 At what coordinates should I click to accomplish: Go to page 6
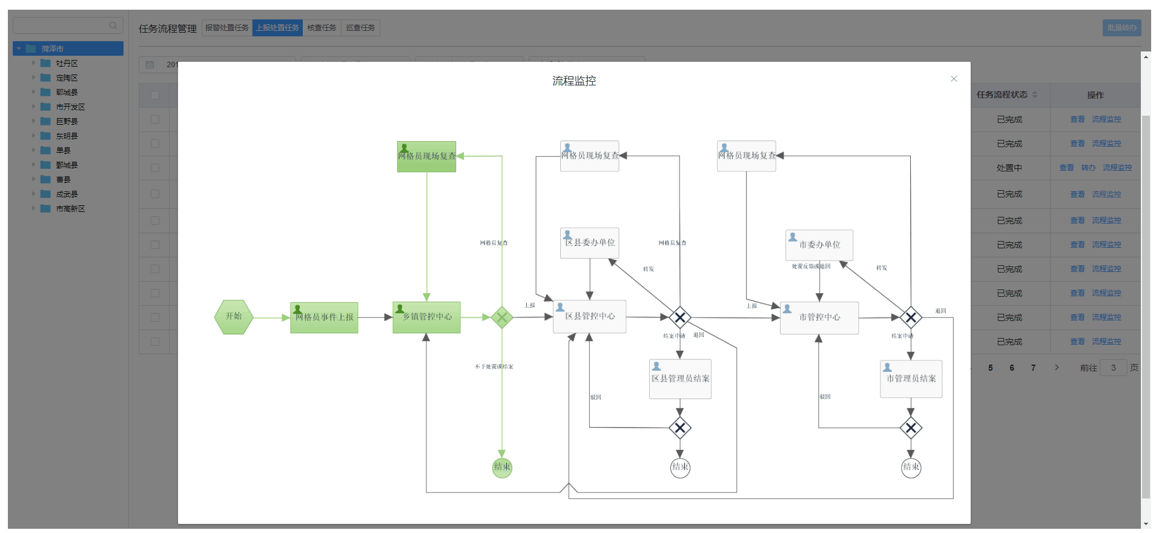click(x=1012, y=368)
